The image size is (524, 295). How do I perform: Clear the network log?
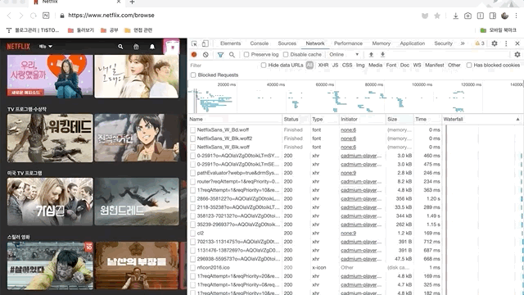tap(206, 55)
